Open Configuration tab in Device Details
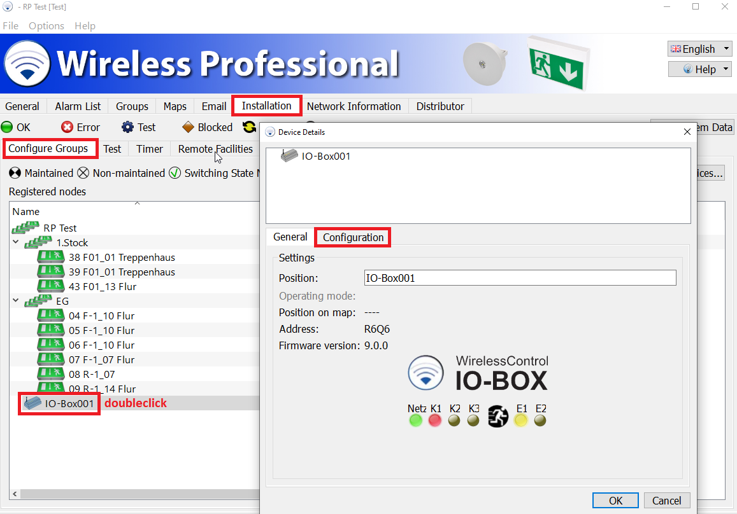737x514 pixels. click(353, 237)
